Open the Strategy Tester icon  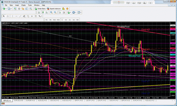(31, 9)
